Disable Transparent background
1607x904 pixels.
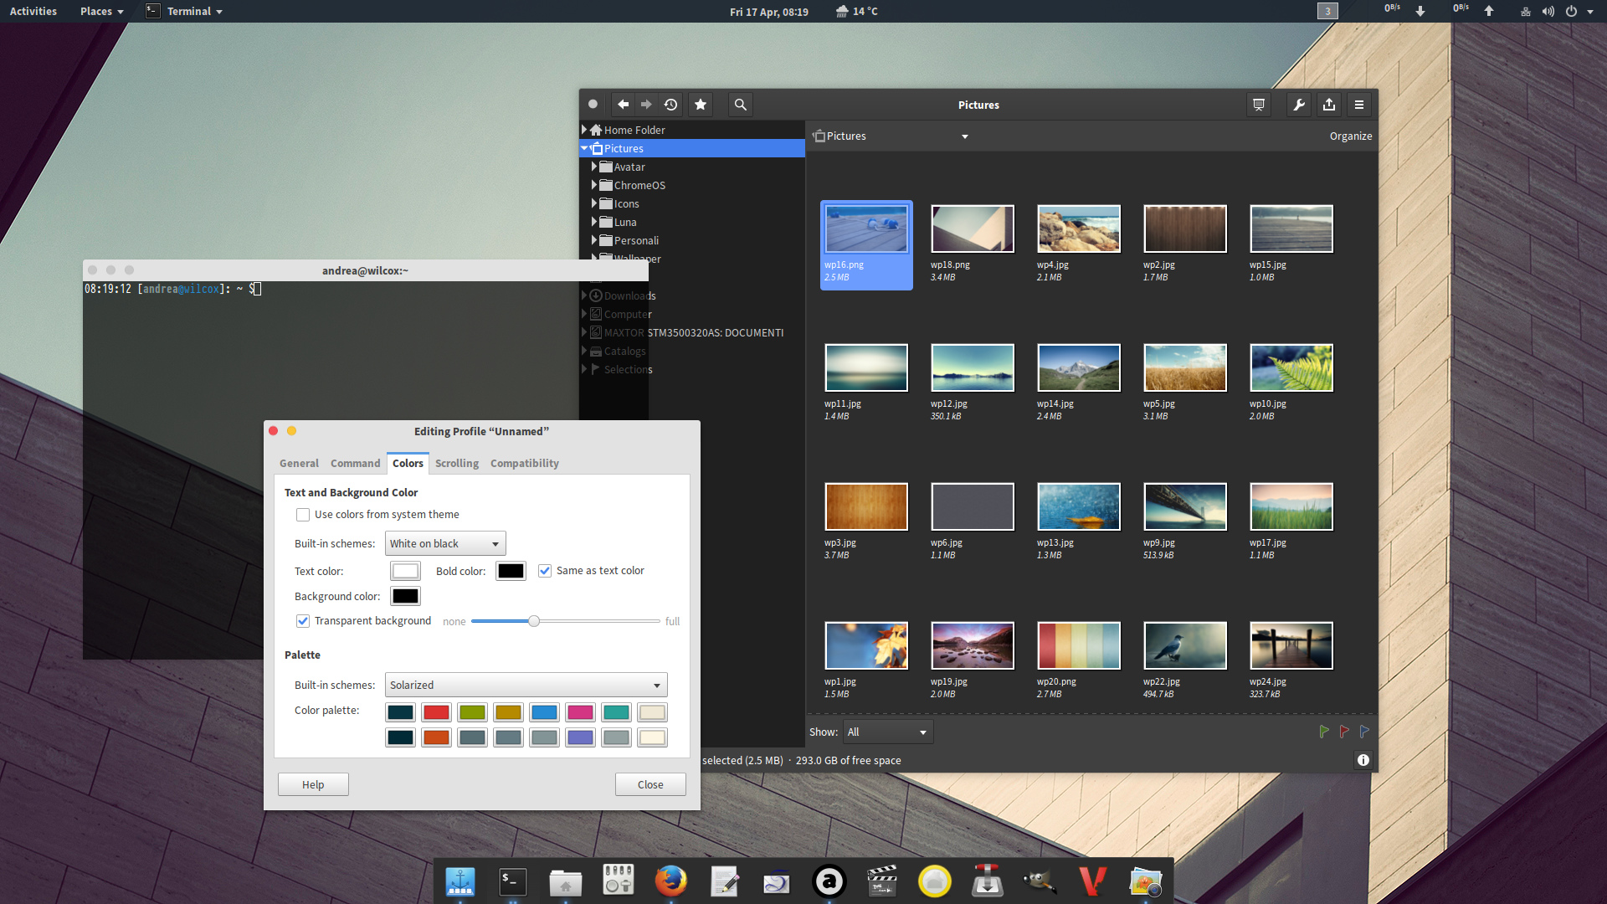click(303, 620)
